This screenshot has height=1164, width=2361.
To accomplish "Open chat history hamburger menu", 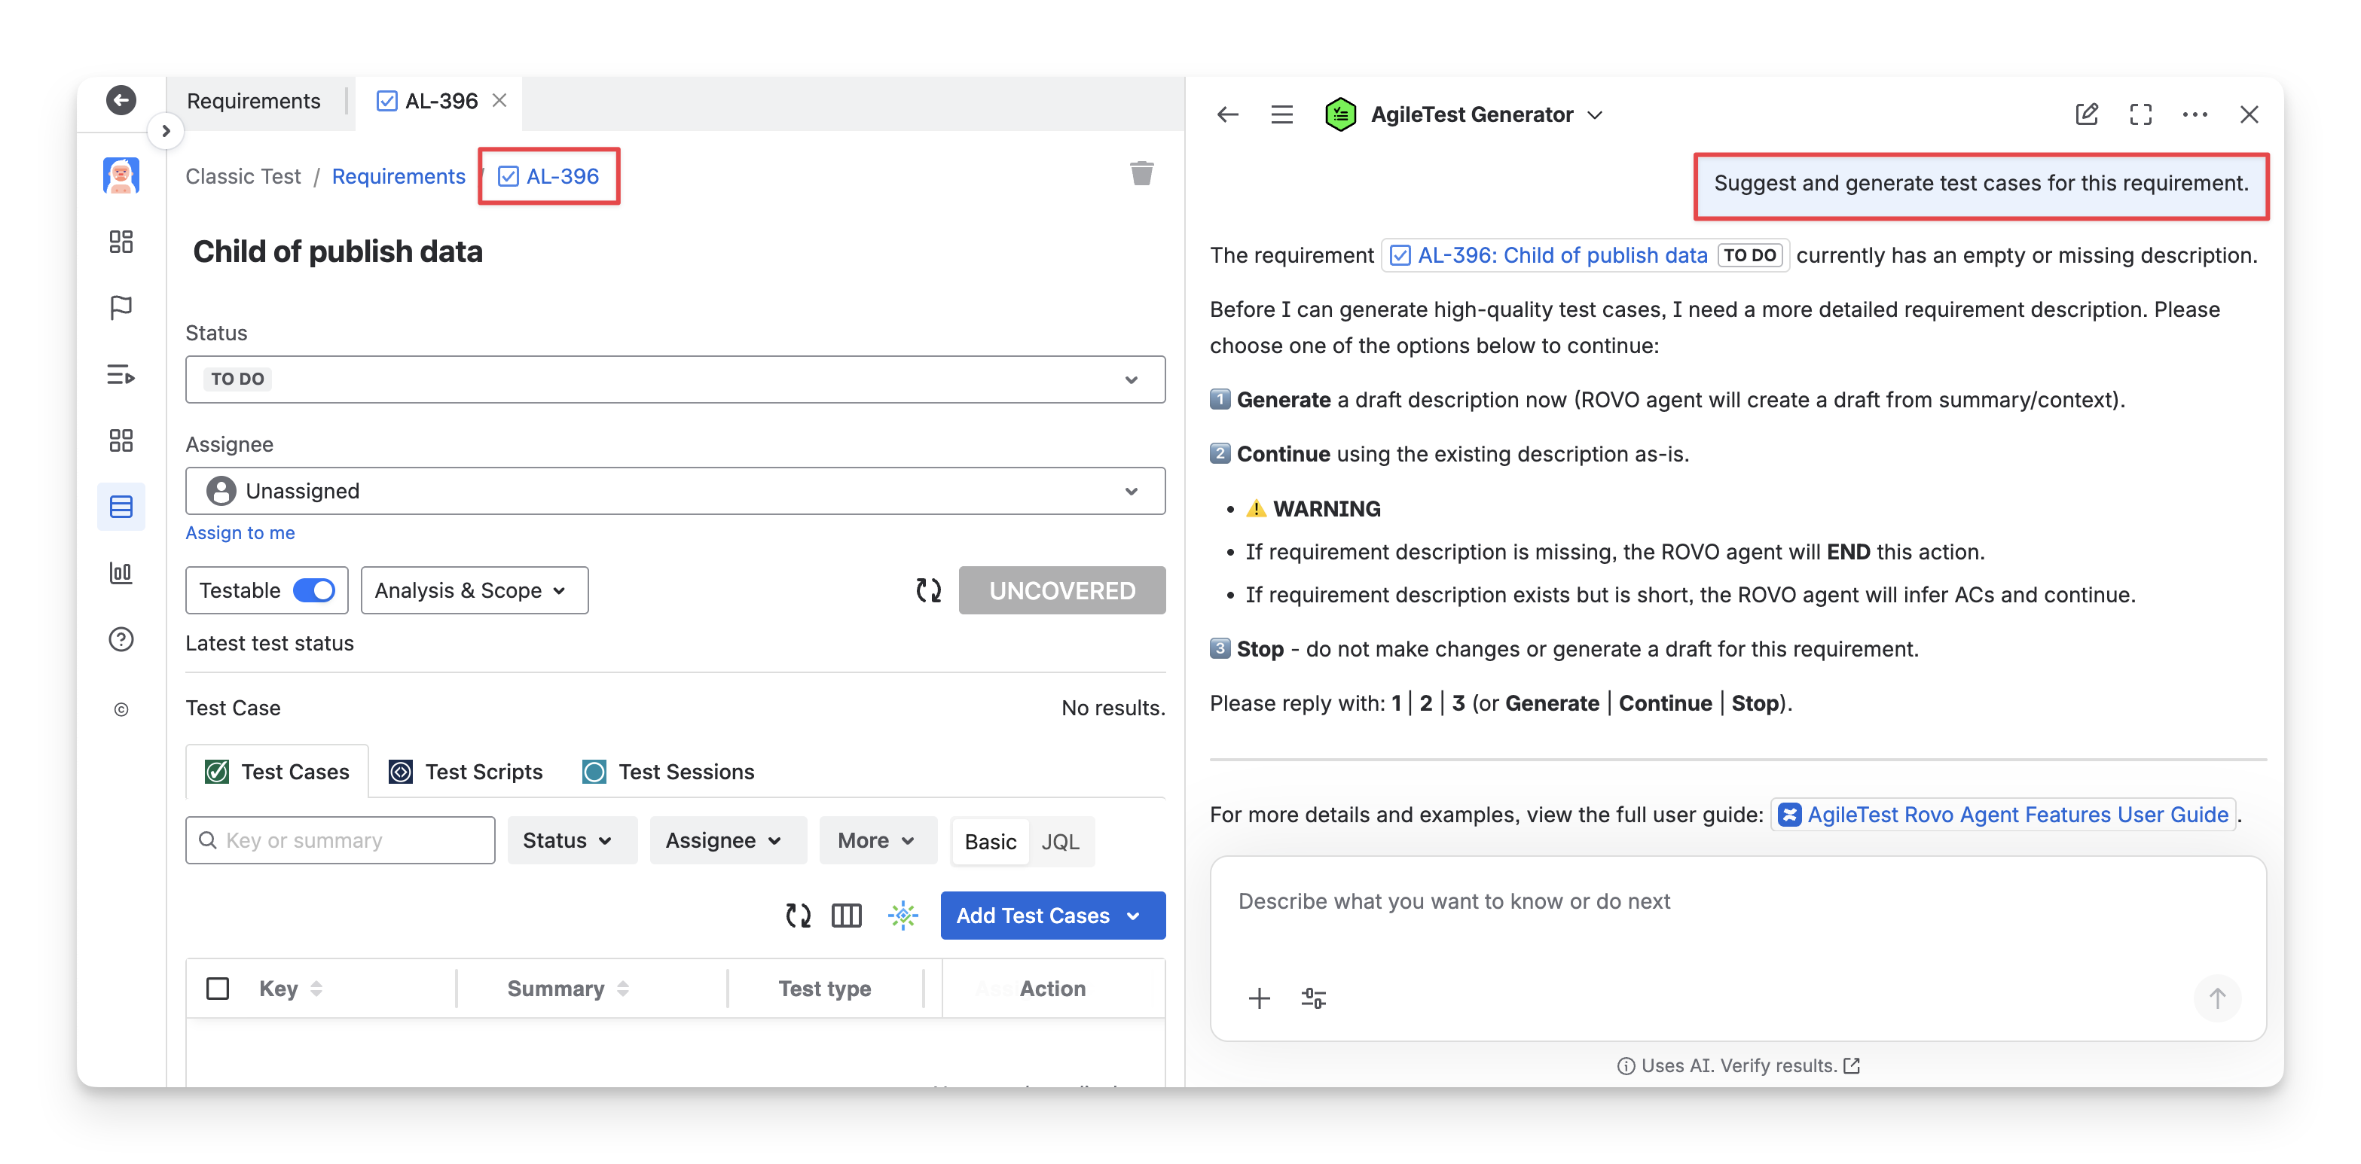I will point(1281,114).
